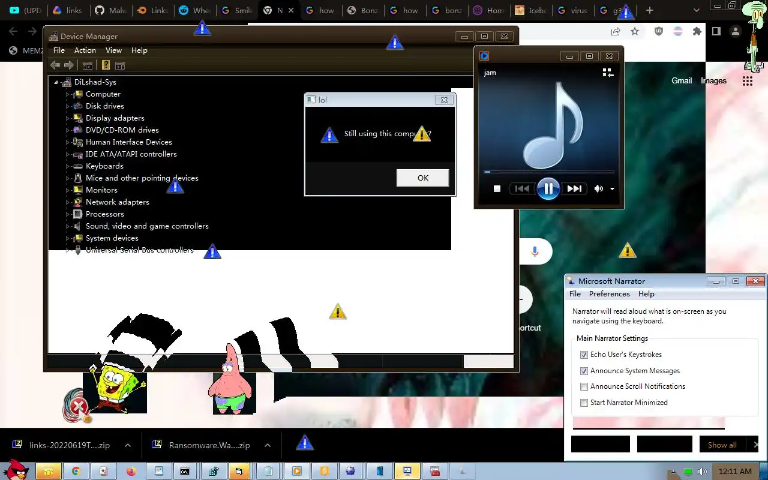768x480 pixels.
Task: Click the Help question-mark icon in Device Manager toolbar
Action: [x=106, y=65]
